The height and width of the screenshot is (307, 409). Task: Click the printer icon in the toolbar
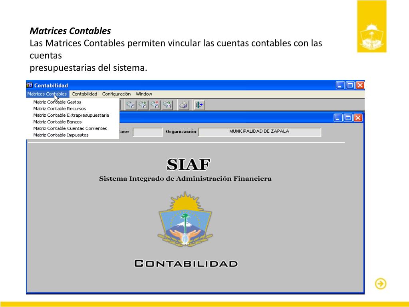(x=184, y=105)
